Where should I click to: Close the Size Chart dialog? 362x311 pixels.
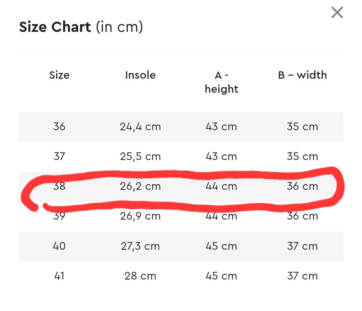(x=337, y=13)
